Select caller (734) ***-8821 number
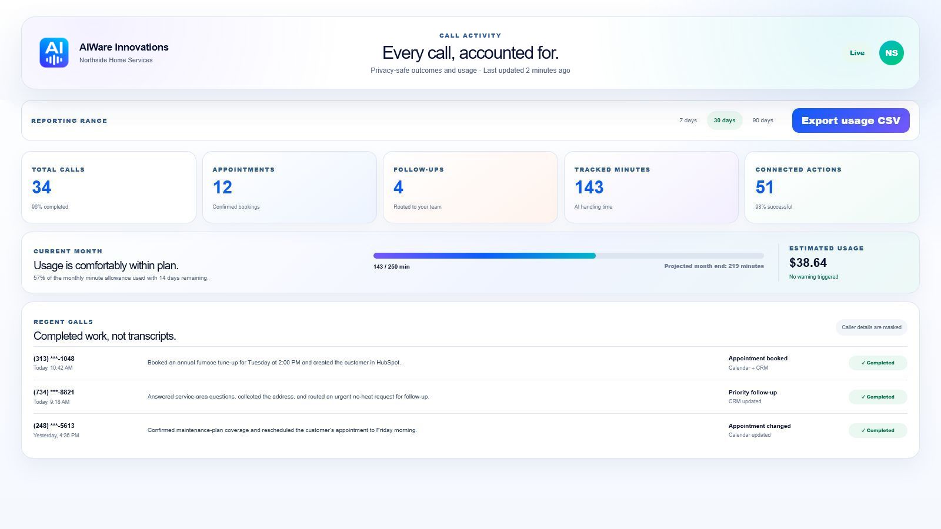Image resolution: width=941 pixels, height=529 pixels. point(54,393)
